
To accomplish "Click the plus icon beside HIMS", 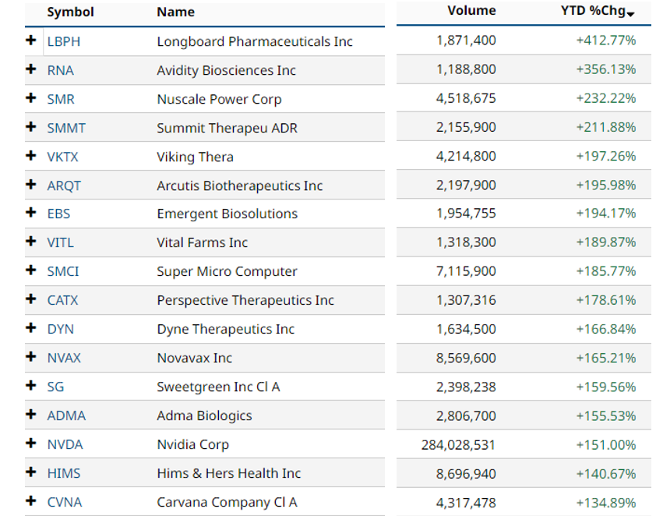I will click(31, 472).
